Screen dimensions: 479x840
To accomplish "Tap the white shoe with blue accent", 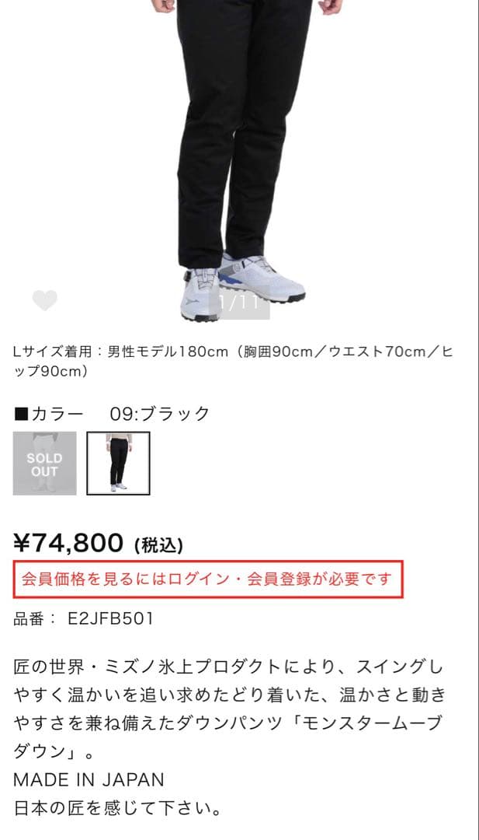I will [262, 278].
